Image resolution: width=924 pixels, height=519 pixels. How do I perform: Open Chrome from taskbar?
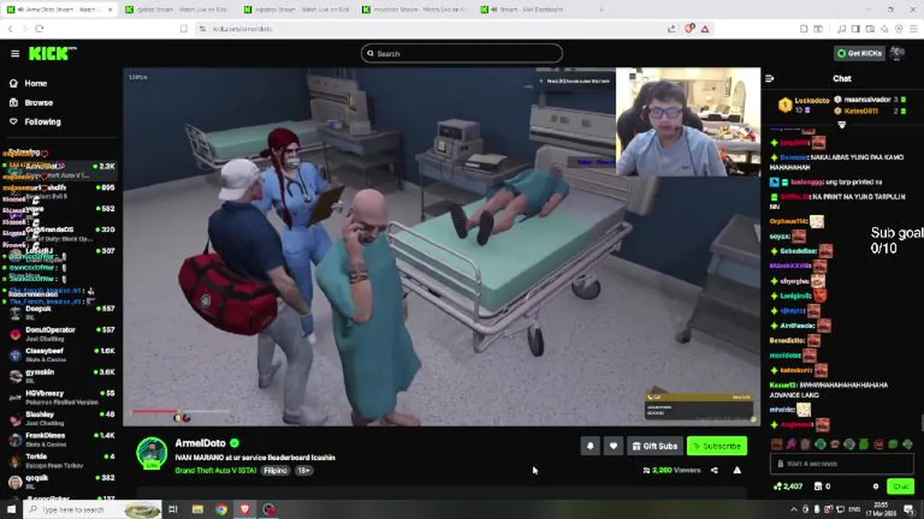tap(222, 510)
